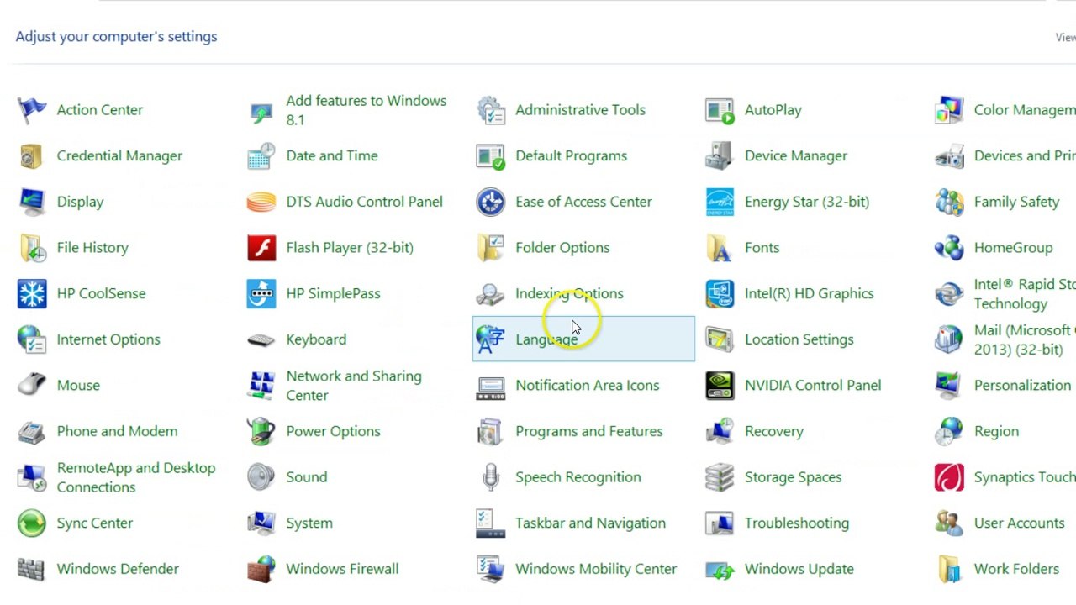This screenshot has height=605, width=1076.
Task: Open the Speech Recognition microphone icon
Action: point(491,477)
